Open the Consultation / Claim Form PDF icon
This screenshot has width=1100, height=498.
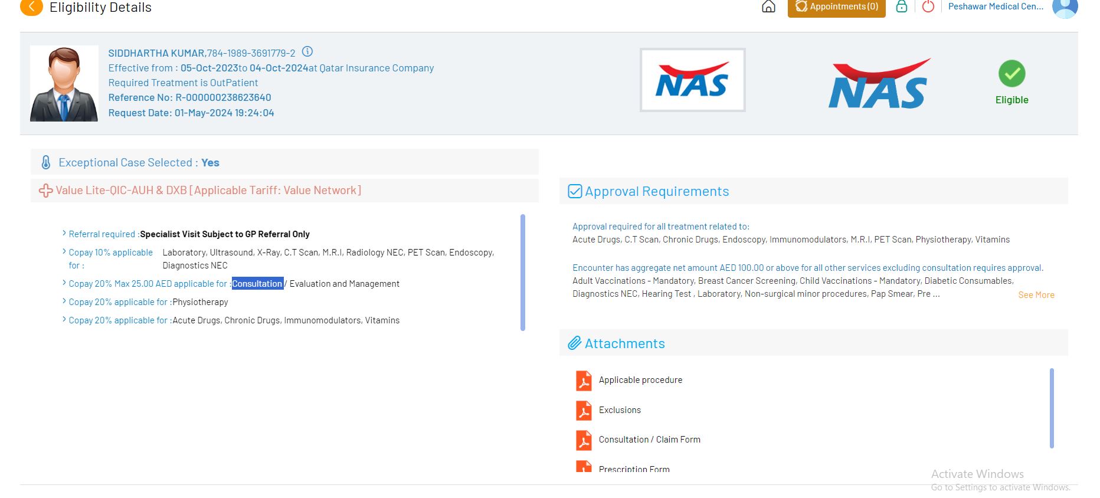click(x=584, y=440)
